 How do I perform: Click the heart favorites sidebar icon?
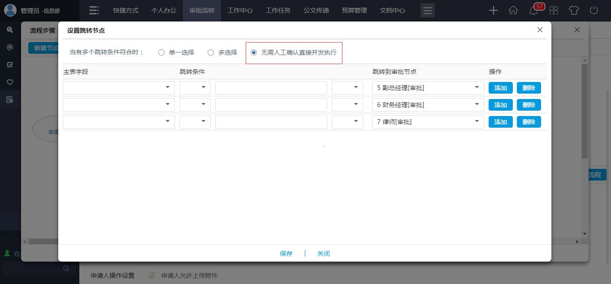pyautogui.click(x=10, y=82)
